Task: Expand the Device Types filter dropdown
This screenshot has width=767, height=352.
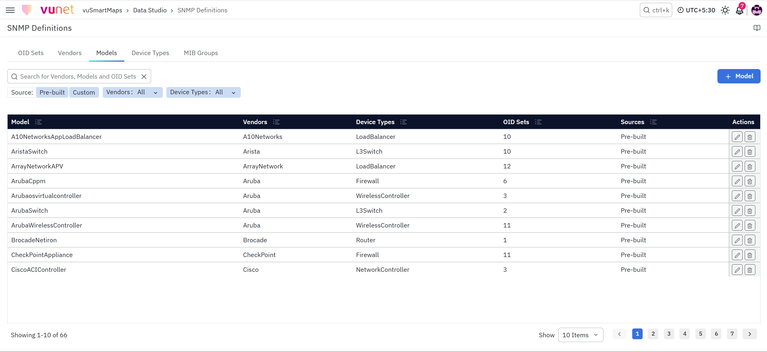Action: coord(203,92)
